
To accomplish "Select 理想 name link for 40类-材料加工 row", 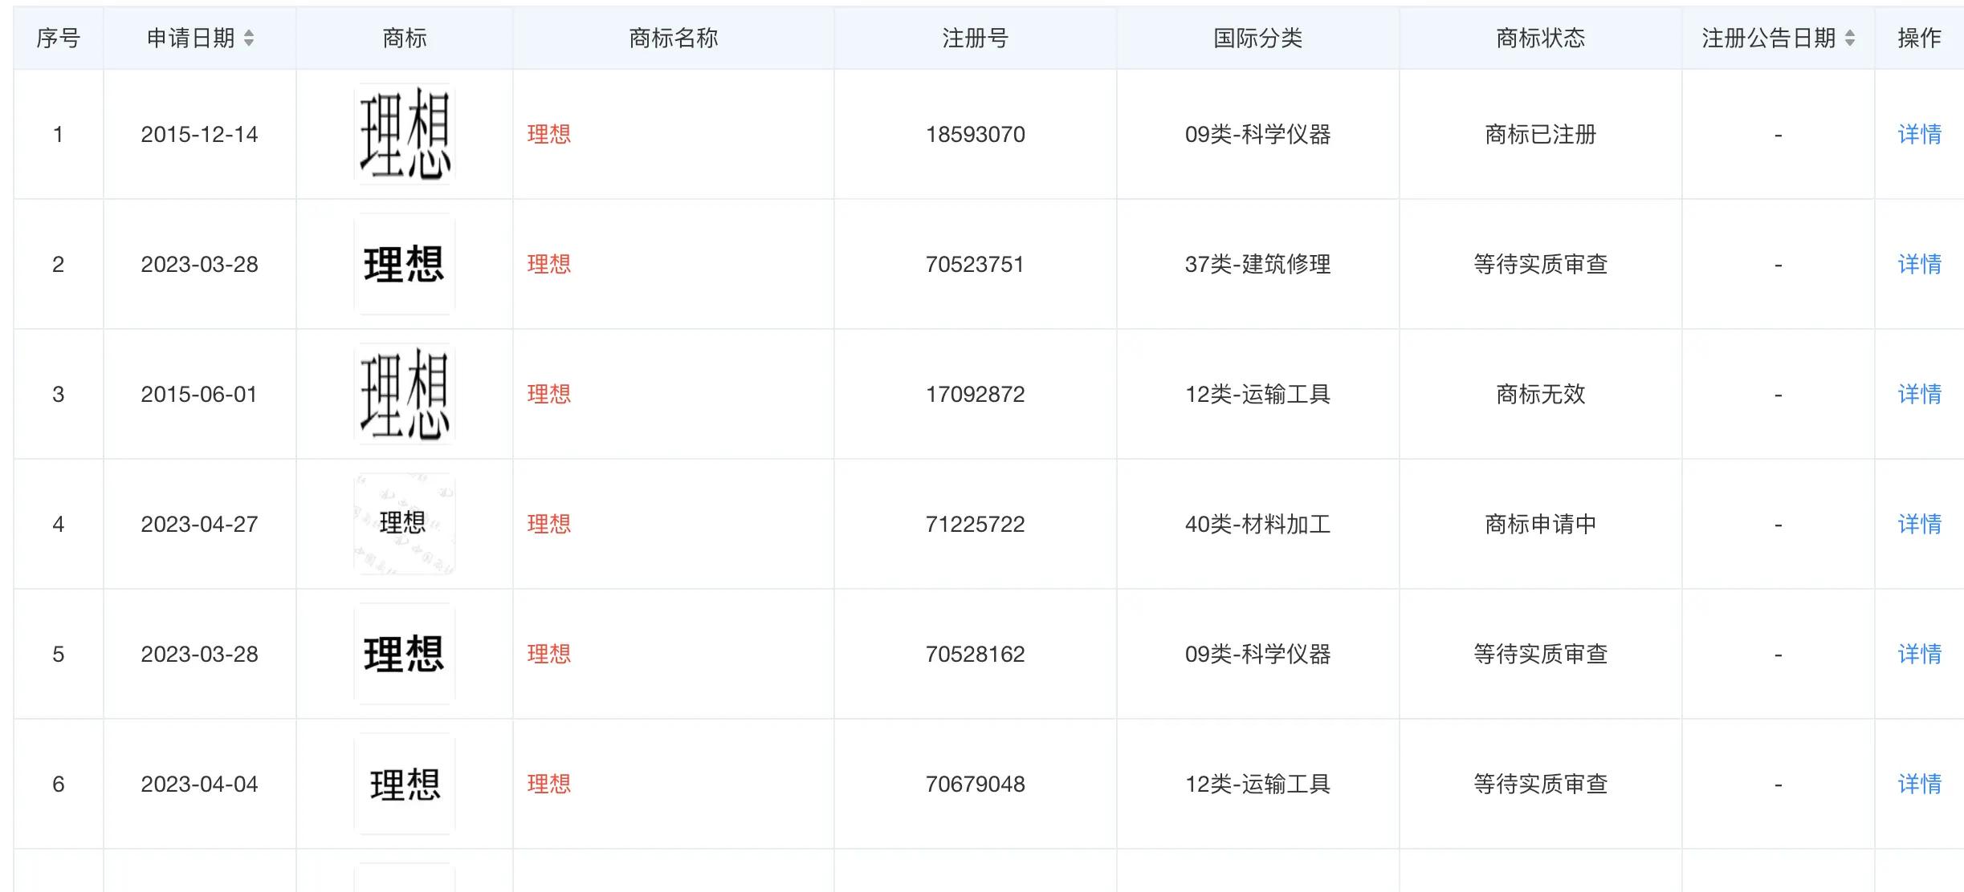I will (x=549, y=524).
